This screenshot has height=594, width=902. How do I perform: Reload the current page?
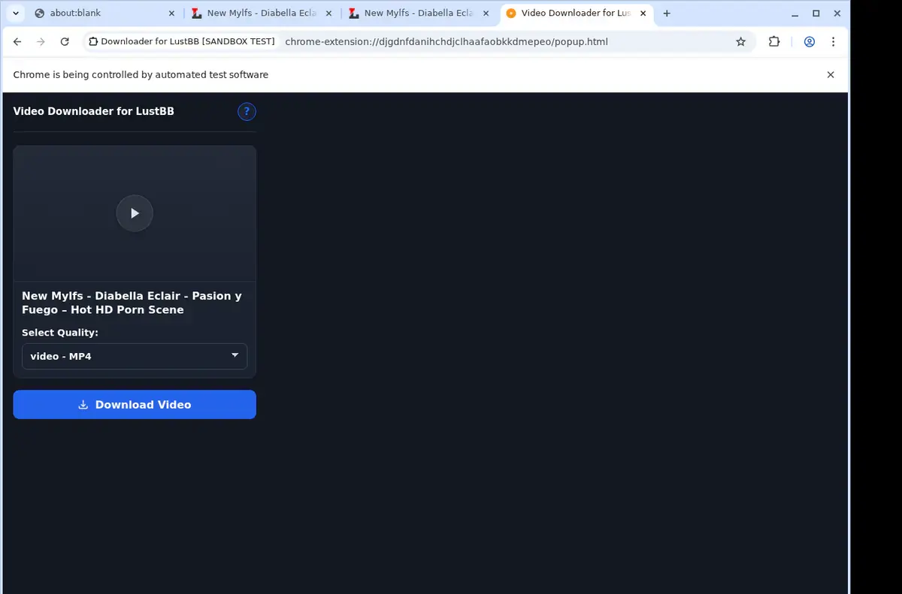pos(65,42)
